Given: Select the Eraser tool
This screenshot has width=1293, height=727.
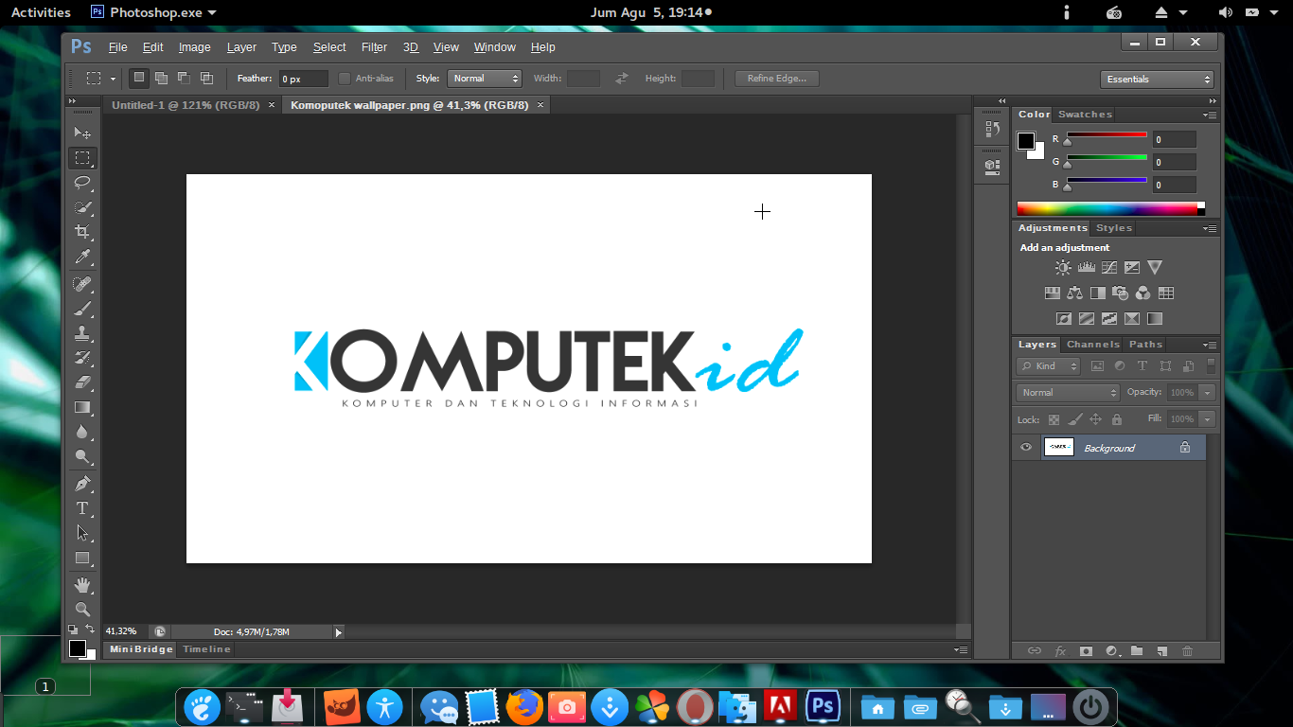Looking at the screenshot, I should click(x=82, y=382).
